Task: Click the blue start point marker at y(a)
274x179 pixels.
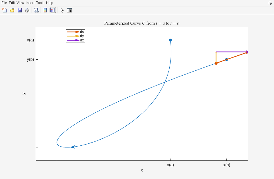Action: (170, 40)
